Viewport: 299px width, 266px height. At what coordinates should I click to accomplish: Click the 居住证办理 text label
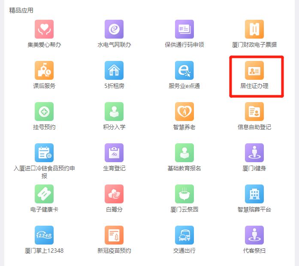[x=254, y=86]
